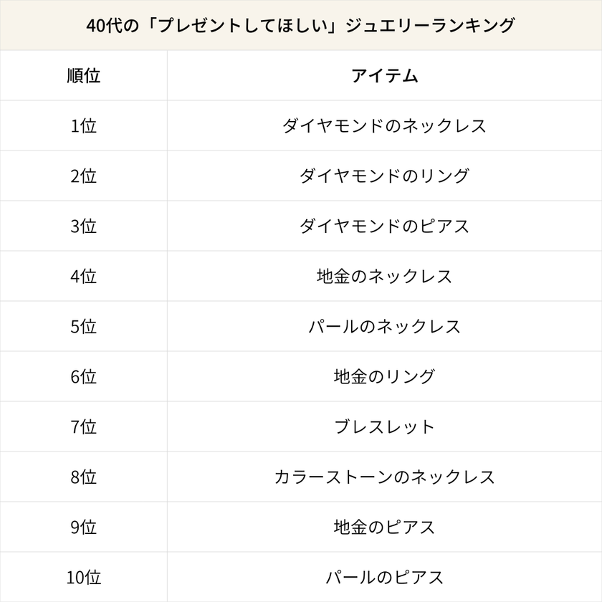Click ダイヤモンドのピアス item text
Screen dimensions: 602x602
pos(384,226)
